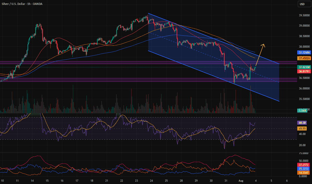Select date 22 on the time axis
312x184 pixels.
122,181
